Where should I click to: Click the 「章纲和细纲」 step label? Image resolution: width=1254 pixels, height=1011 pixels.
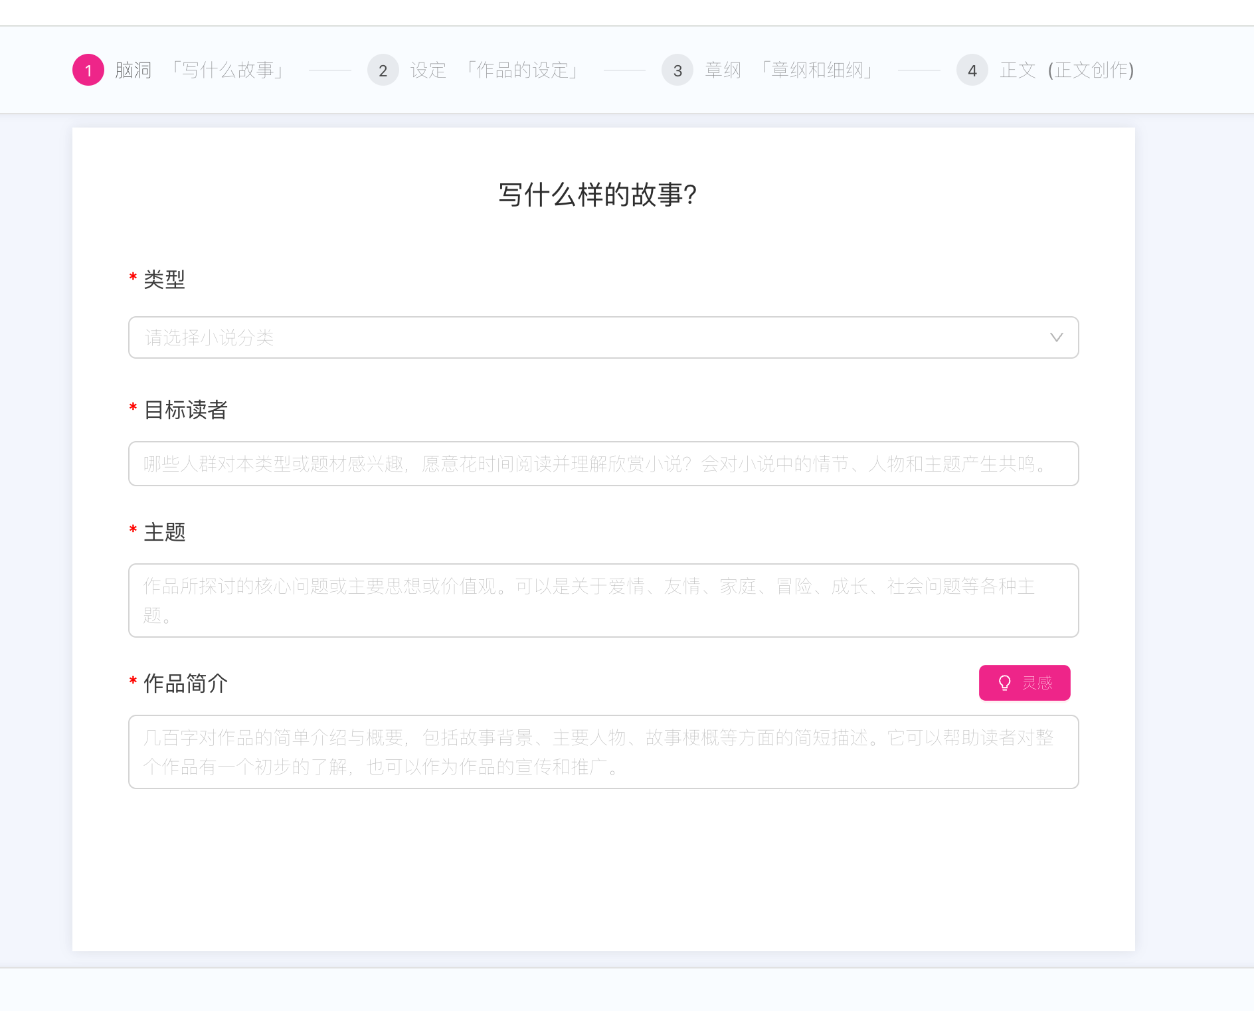(818, 70)
